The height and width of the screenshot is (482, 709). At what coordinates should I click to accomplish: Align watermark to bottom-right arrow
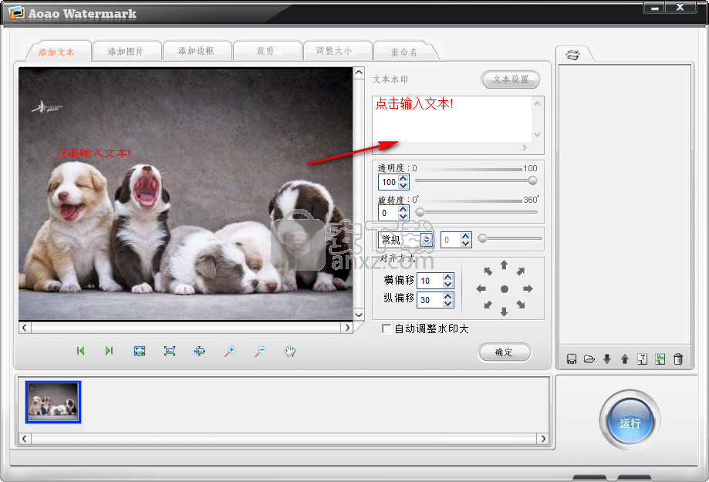521,305
